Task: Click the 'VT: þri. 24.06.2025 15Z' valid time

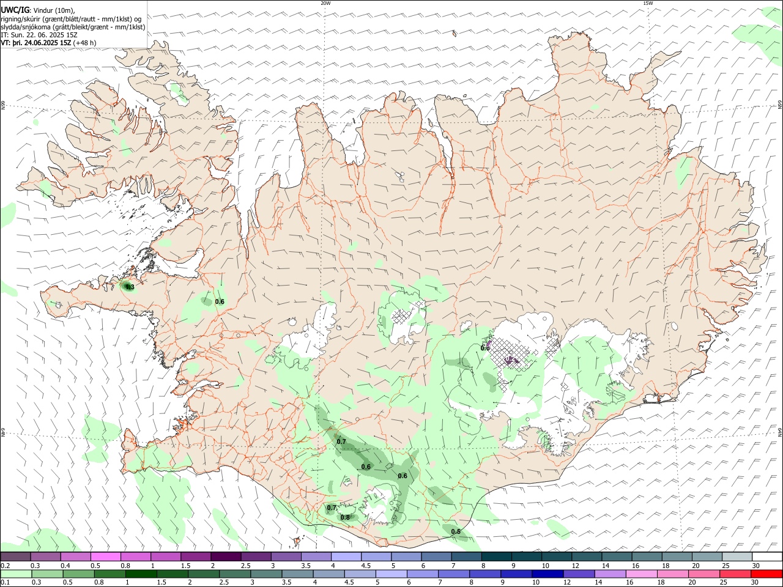Action: (x=35, y=43)
